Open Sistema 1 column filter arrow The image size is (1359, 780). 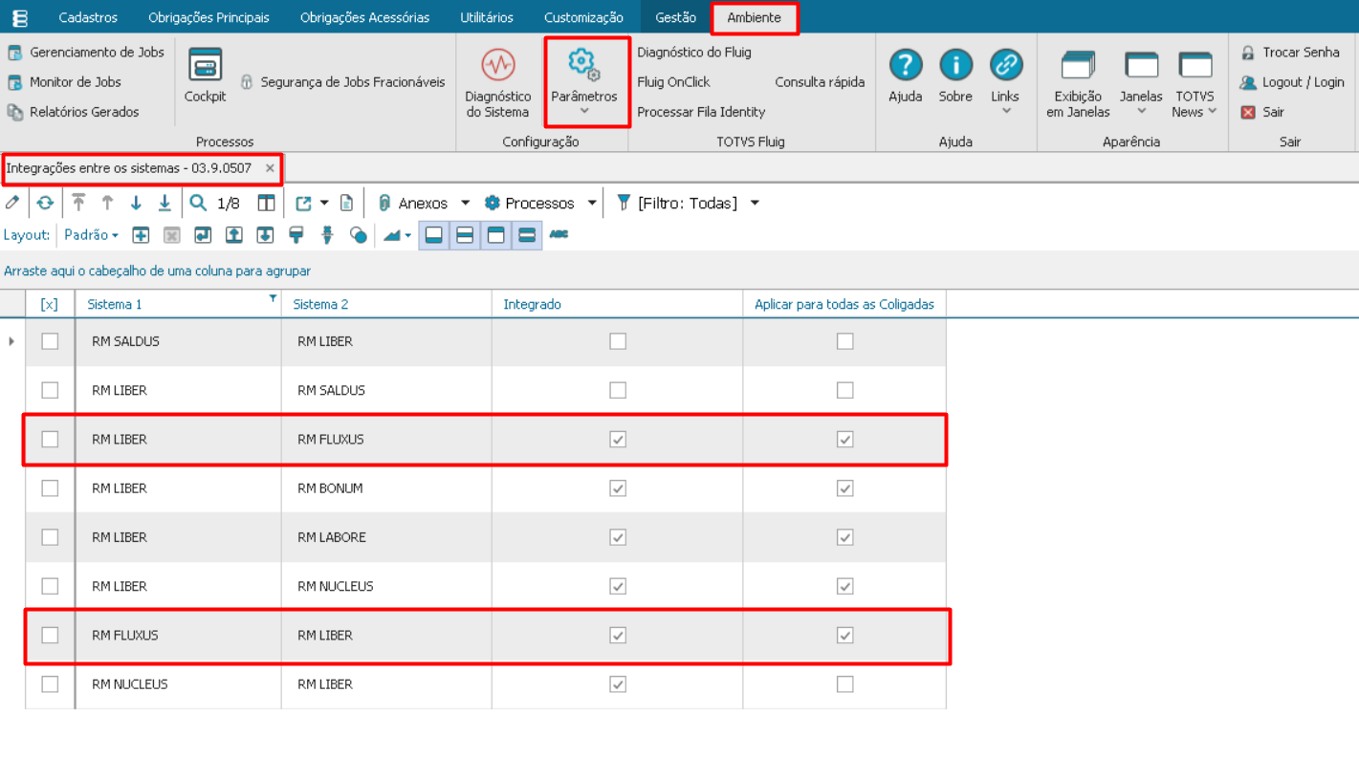pyautogui.click(x=273, y=298)
